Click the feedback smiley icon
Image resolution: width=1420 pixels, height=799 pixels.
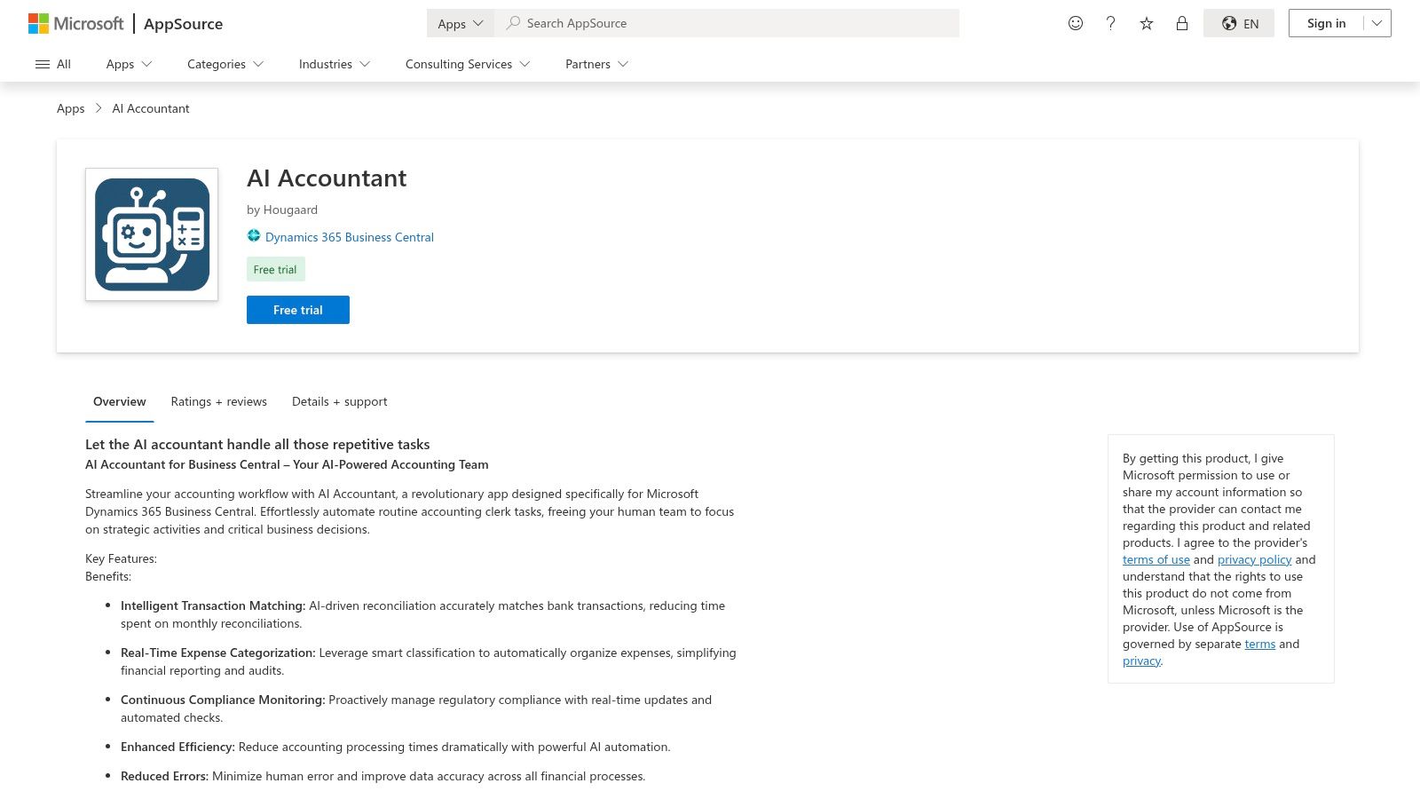point(1075,23)
